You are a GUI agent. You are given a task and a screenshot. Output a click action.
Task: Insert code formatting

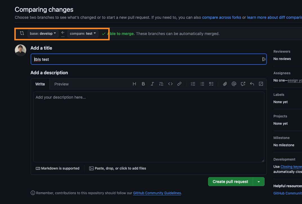point(170,84)
